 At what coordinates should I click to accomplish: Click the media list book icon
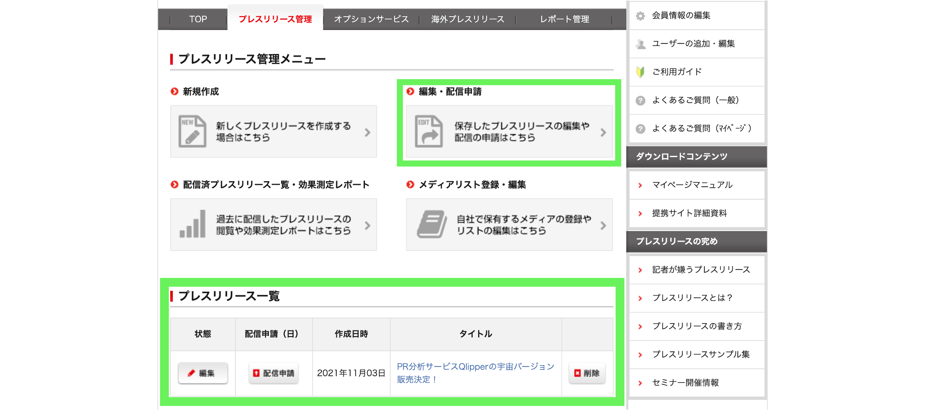431,225
